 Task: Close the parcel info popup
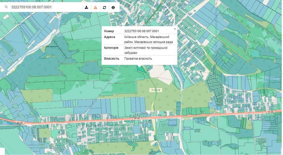point(175,29)
